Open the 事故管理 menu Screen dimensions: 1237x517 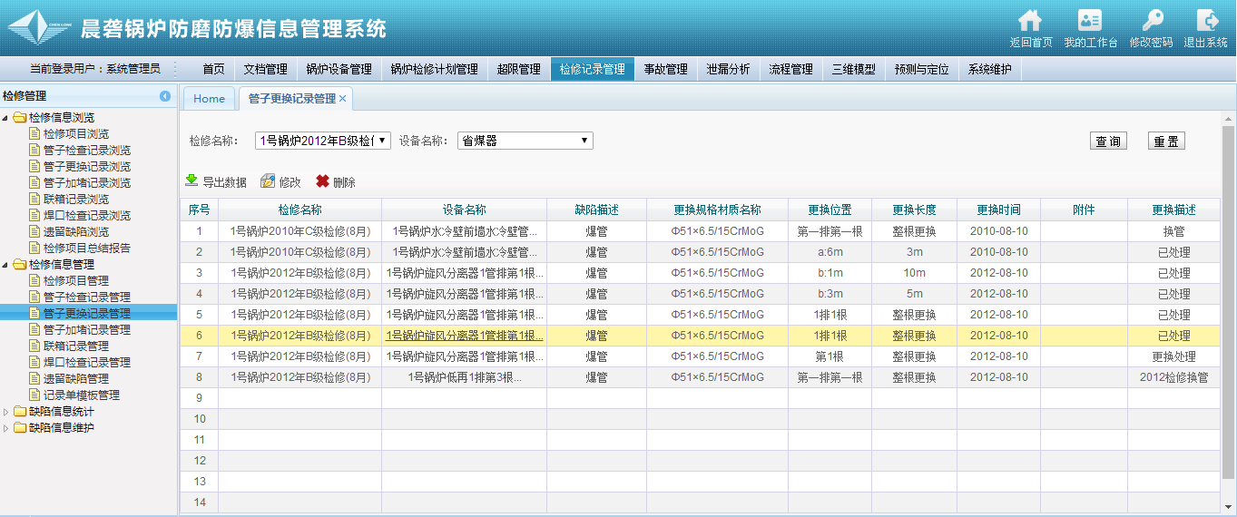pos(665,69)
